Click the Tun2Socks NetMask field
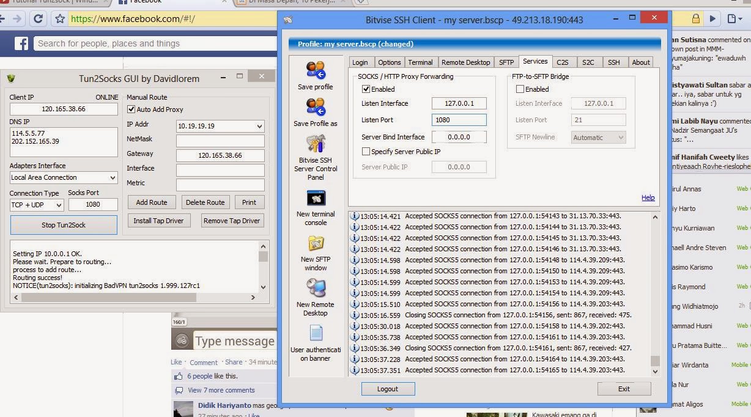Screen dimensions: 751x417 coord(220,141)
